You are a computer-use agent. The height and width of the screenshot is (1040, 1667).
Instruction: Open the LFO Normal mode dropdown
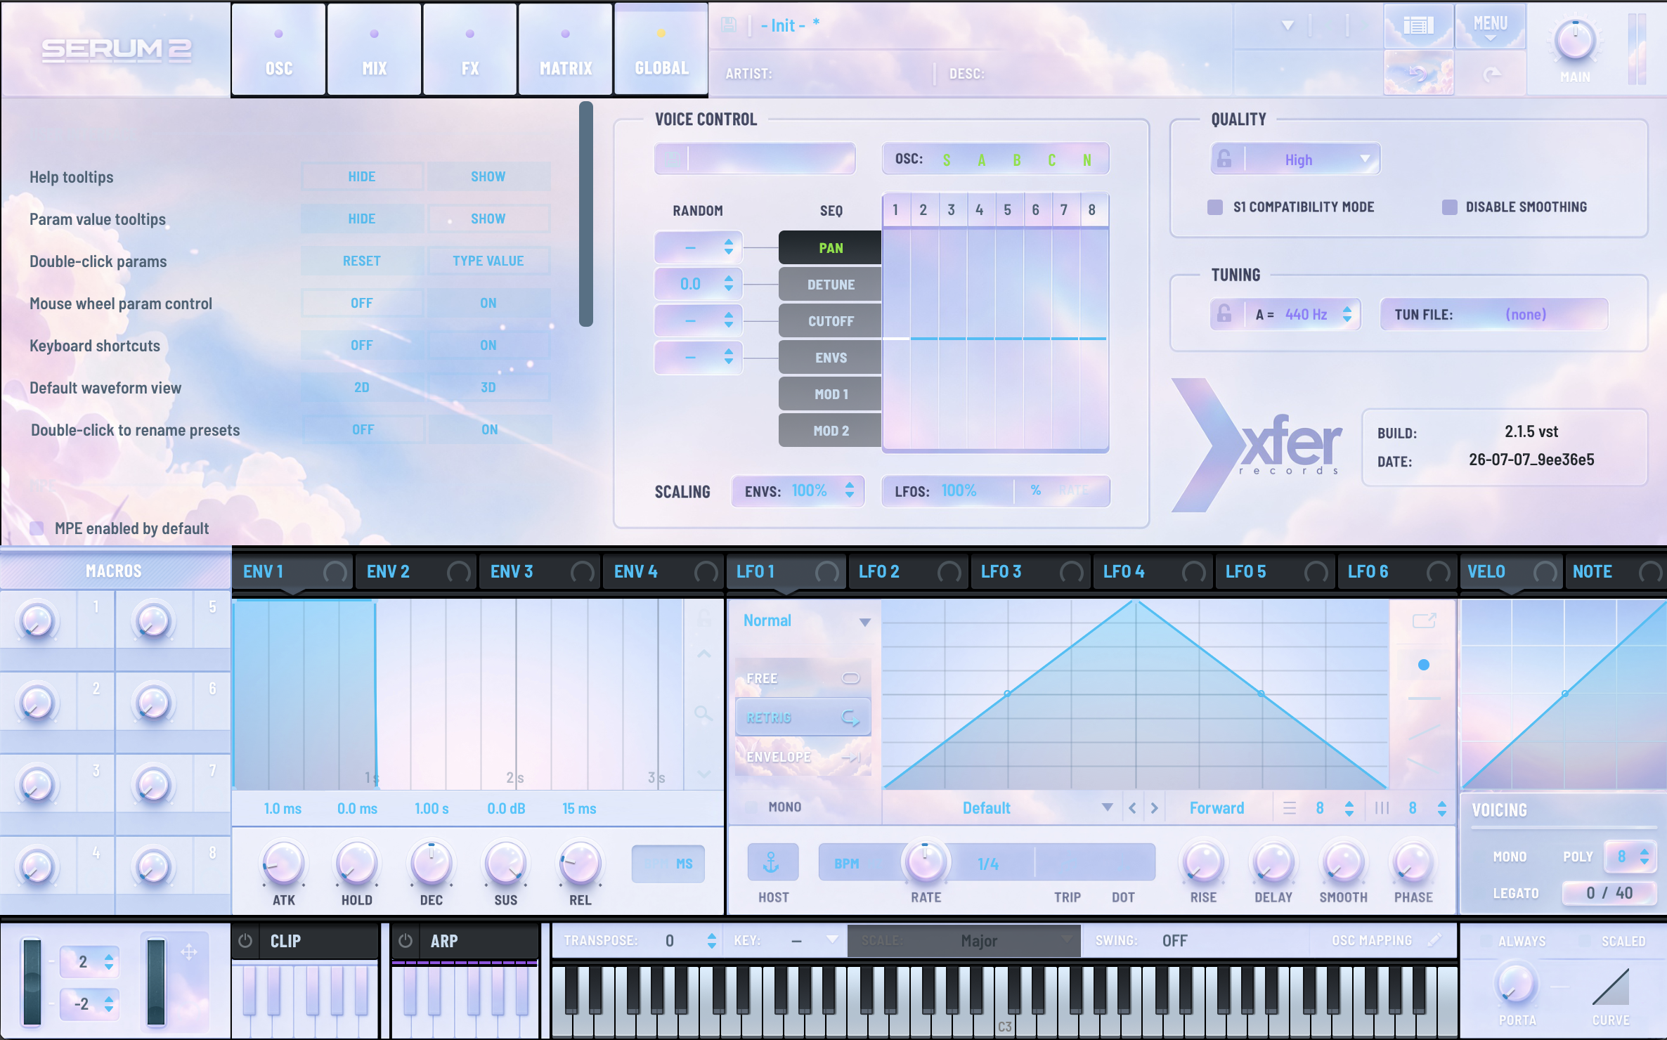click(806, 621)
